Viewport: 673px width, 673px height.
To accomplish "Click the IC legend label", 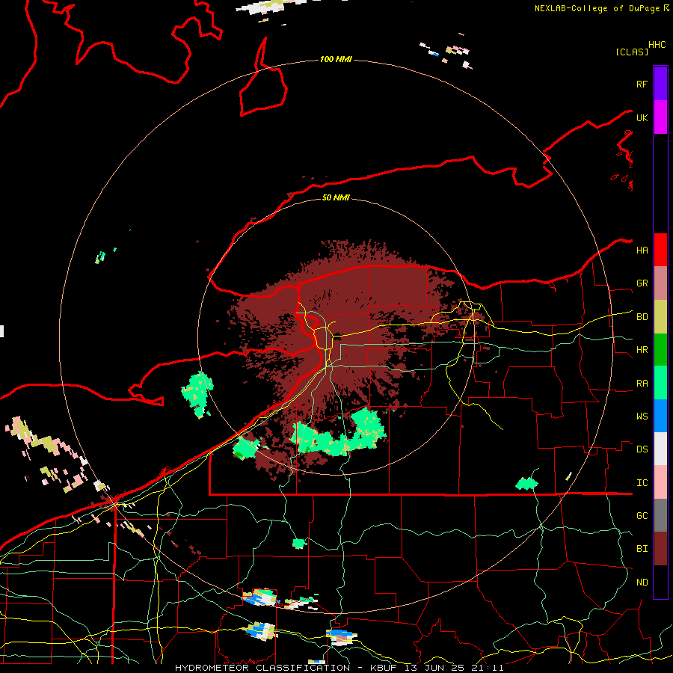I will tap(642, 483).
